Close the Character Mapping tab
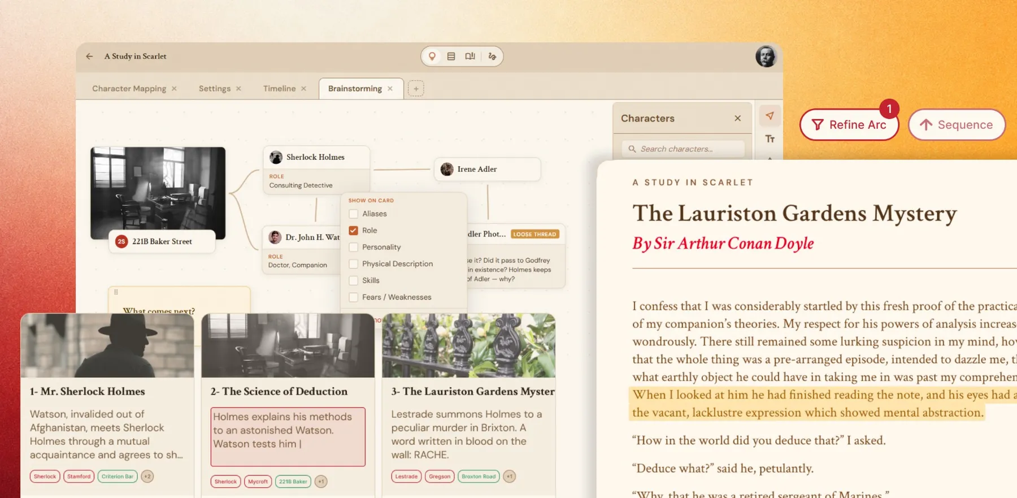 point(174,89)
